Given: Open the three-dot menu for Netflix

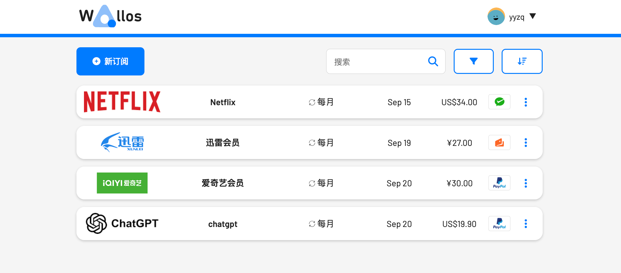Looking at the screenshot, I should 526,102.
